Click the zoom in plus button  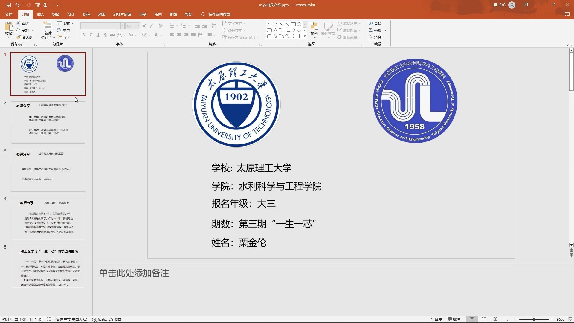(552, 319)
